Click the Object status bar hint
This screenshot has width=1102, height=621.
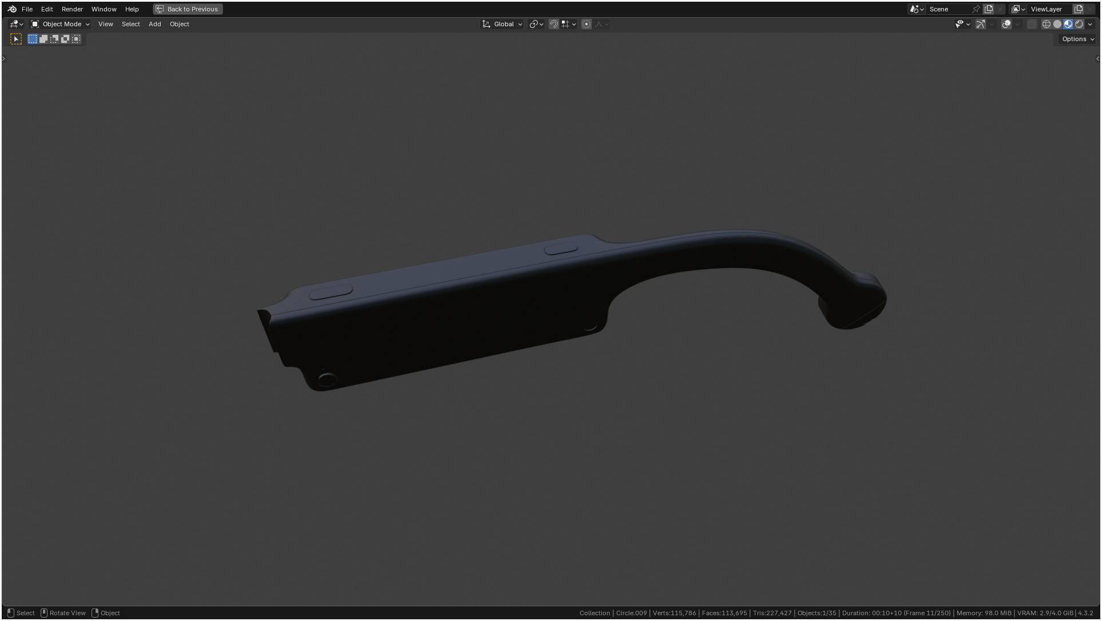(x=106, y=613)
